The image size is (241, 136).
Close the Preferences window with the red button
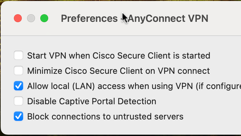[x=17, y=18]
